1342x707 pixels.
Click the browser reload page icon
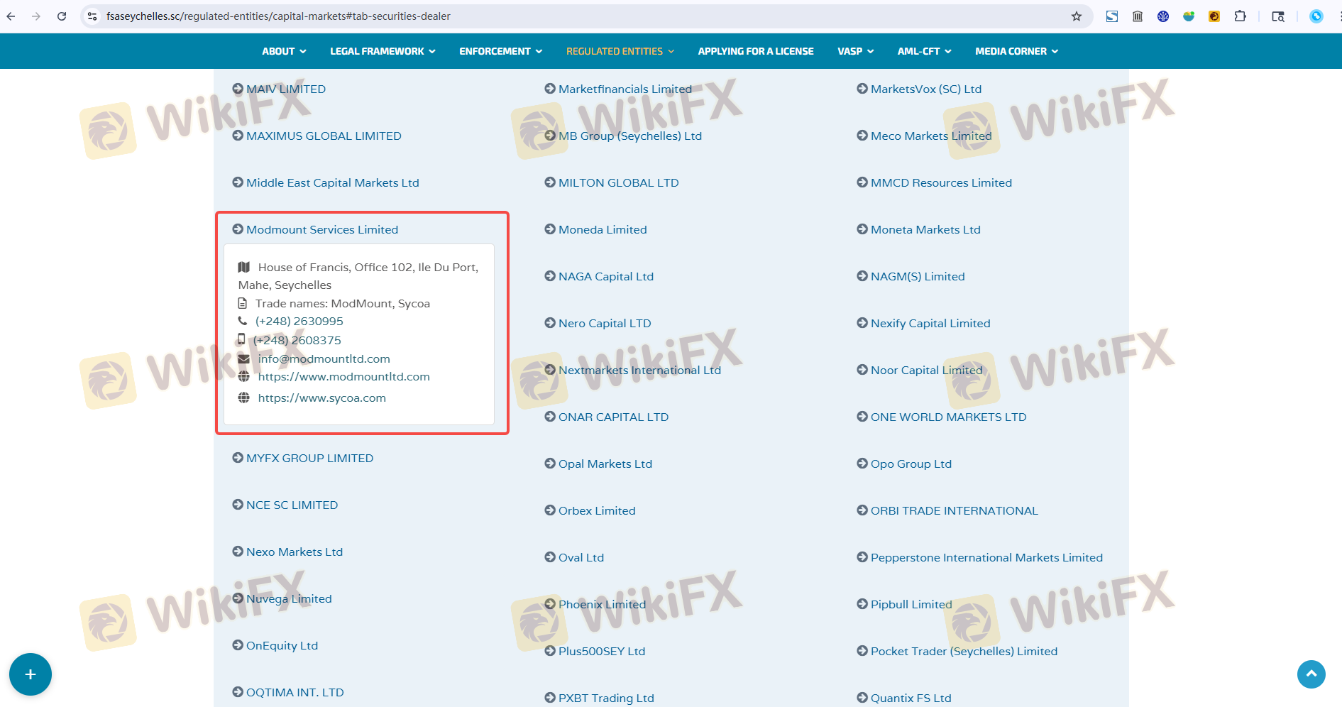(62, 16)
